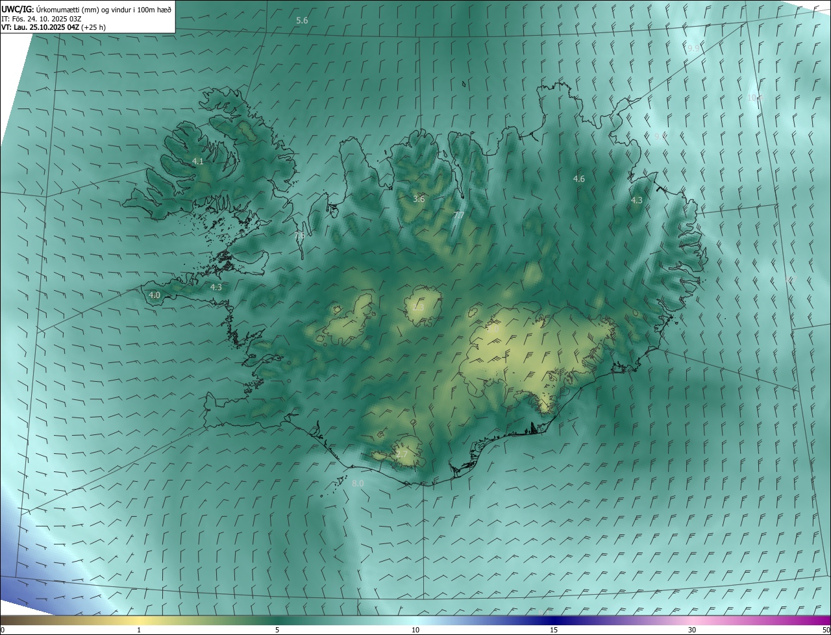Click the dark navy segment of the color bar
Image resolution: width=831 pixels, height=635 pixels.
(554, 620)
